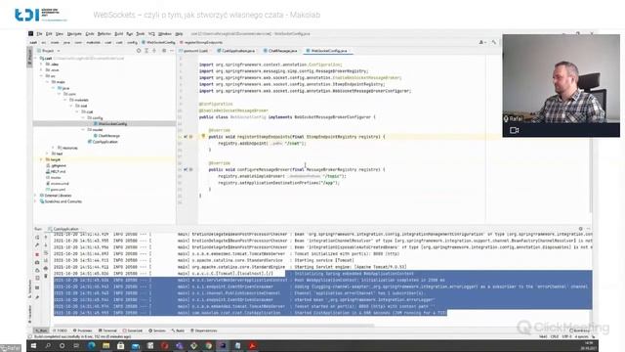This screenshot has width=625, height=352.
Task: Open the Services tool window tab
Action: [x=157, y=330]
